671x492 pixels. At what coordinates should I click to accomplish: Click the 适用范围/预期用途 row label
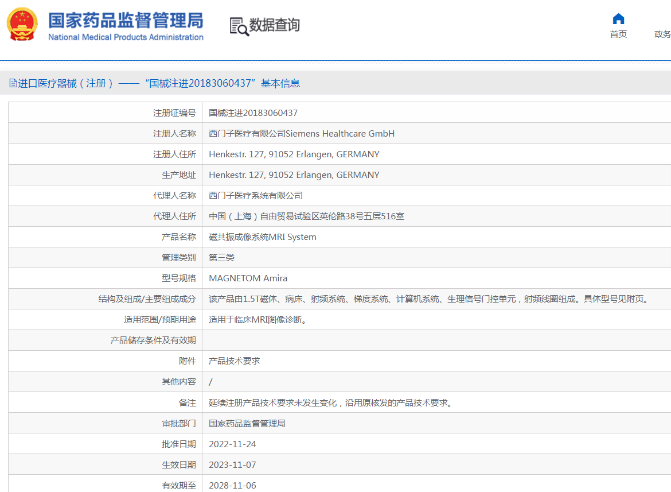click(159, 319)
